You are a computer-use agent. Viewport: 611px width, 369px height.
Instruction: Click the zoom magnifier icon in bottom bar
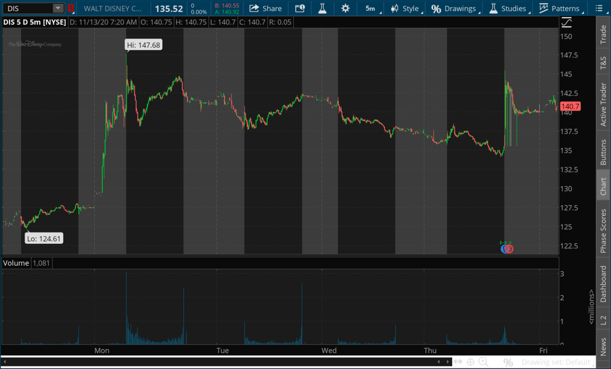coord(483,362)
